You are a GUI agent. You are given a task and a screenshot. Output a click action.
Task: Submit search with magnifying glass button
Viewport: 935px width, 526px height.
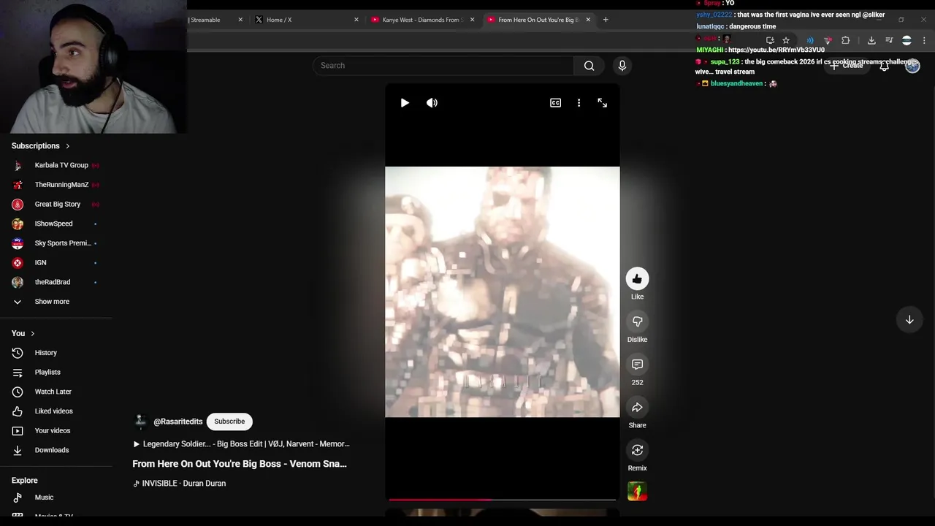click(589, 66)
